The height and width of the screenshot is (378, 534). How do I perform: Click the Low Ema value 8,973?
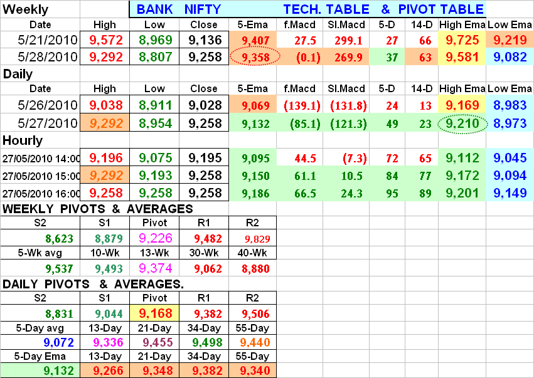(x=510, y=123)
